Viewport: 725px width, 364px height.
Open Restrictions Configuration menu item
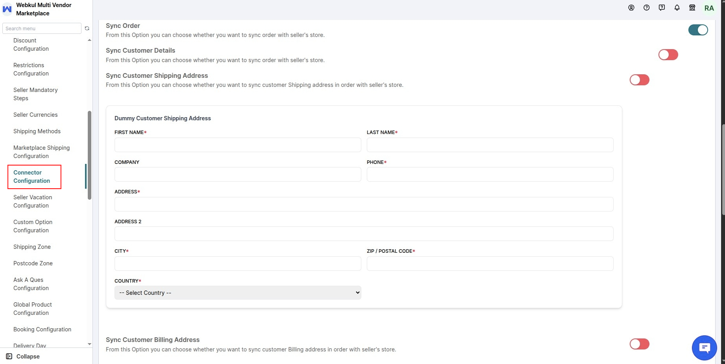click(31, 69)
